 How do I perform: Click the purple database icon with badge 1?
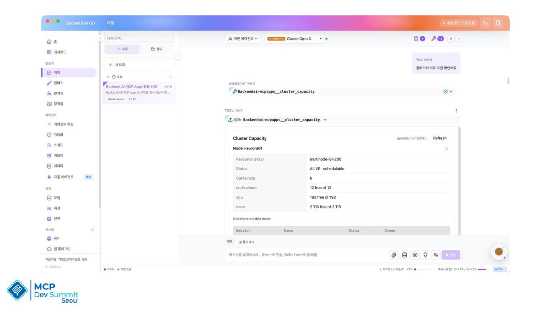tap(419, 39)
